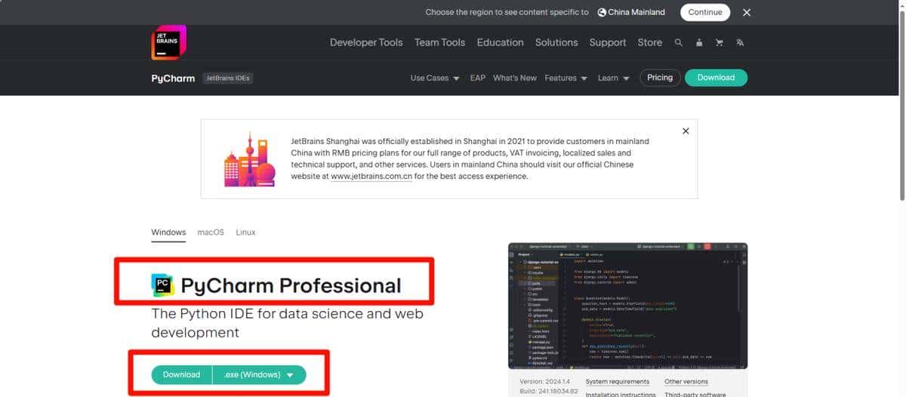Screen dimensions: 906x397
Task: Click the PyCharm PC logo icon
Action: [x=162, y=285]
